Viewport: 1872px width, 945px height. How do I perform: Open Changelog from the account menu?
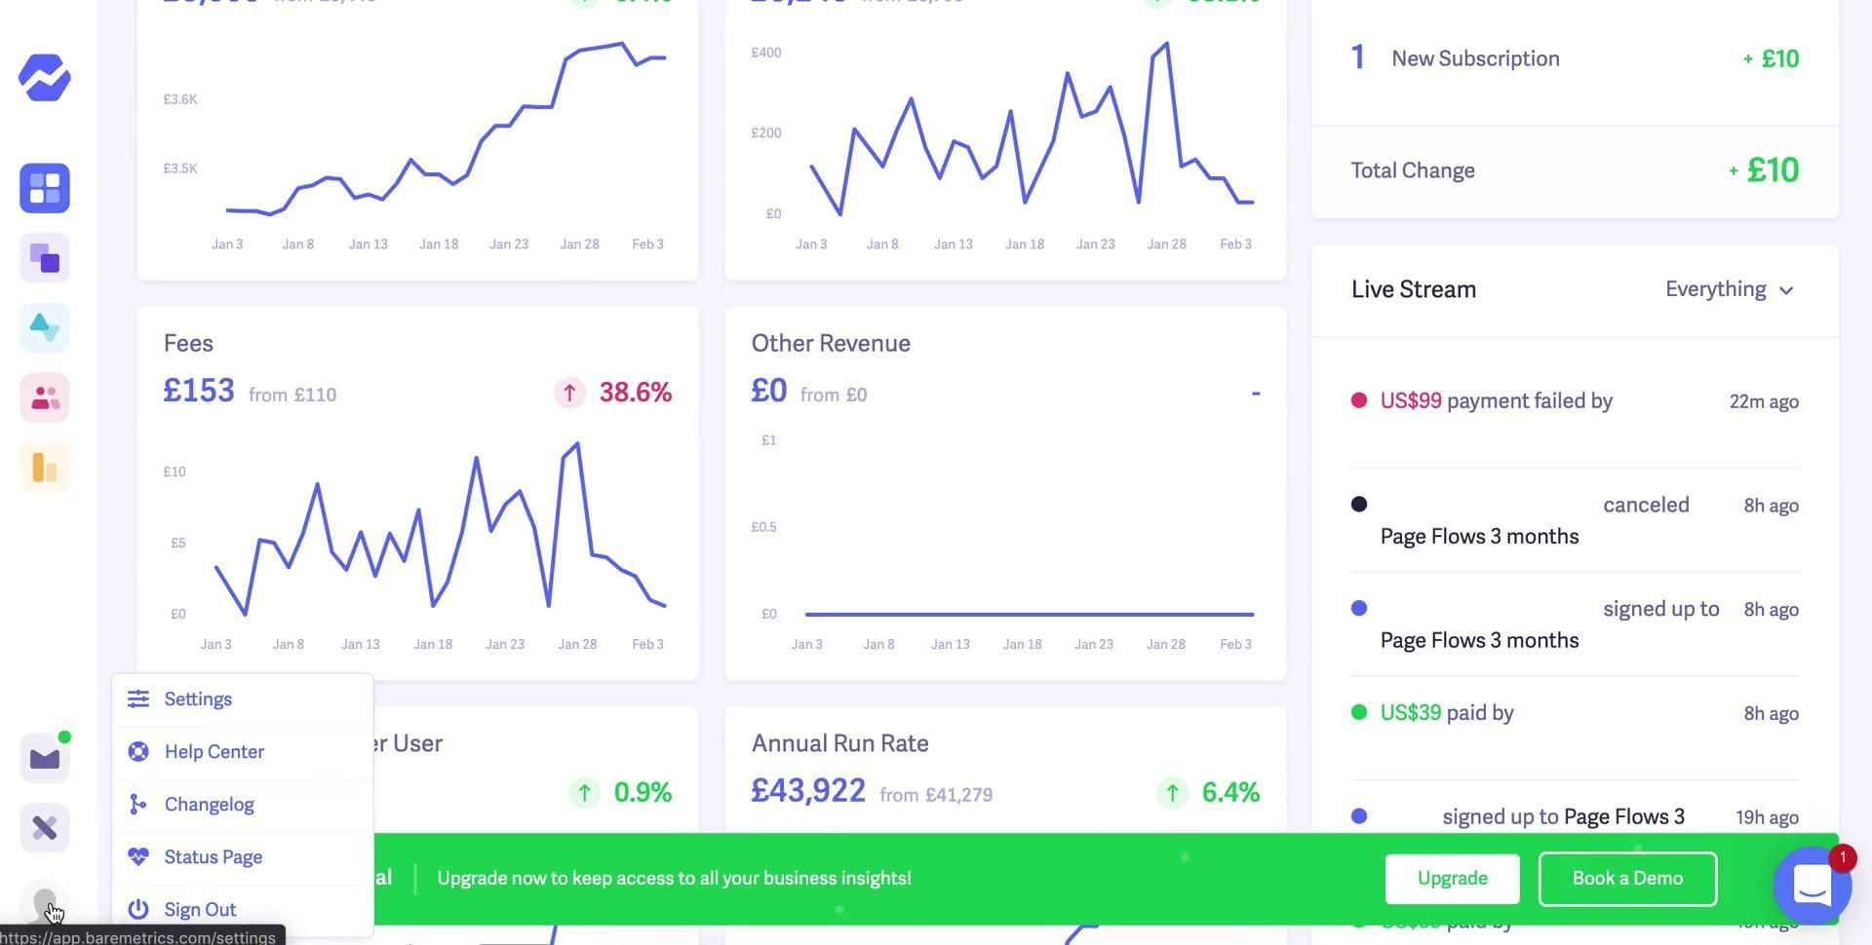[x=209, y=805]
